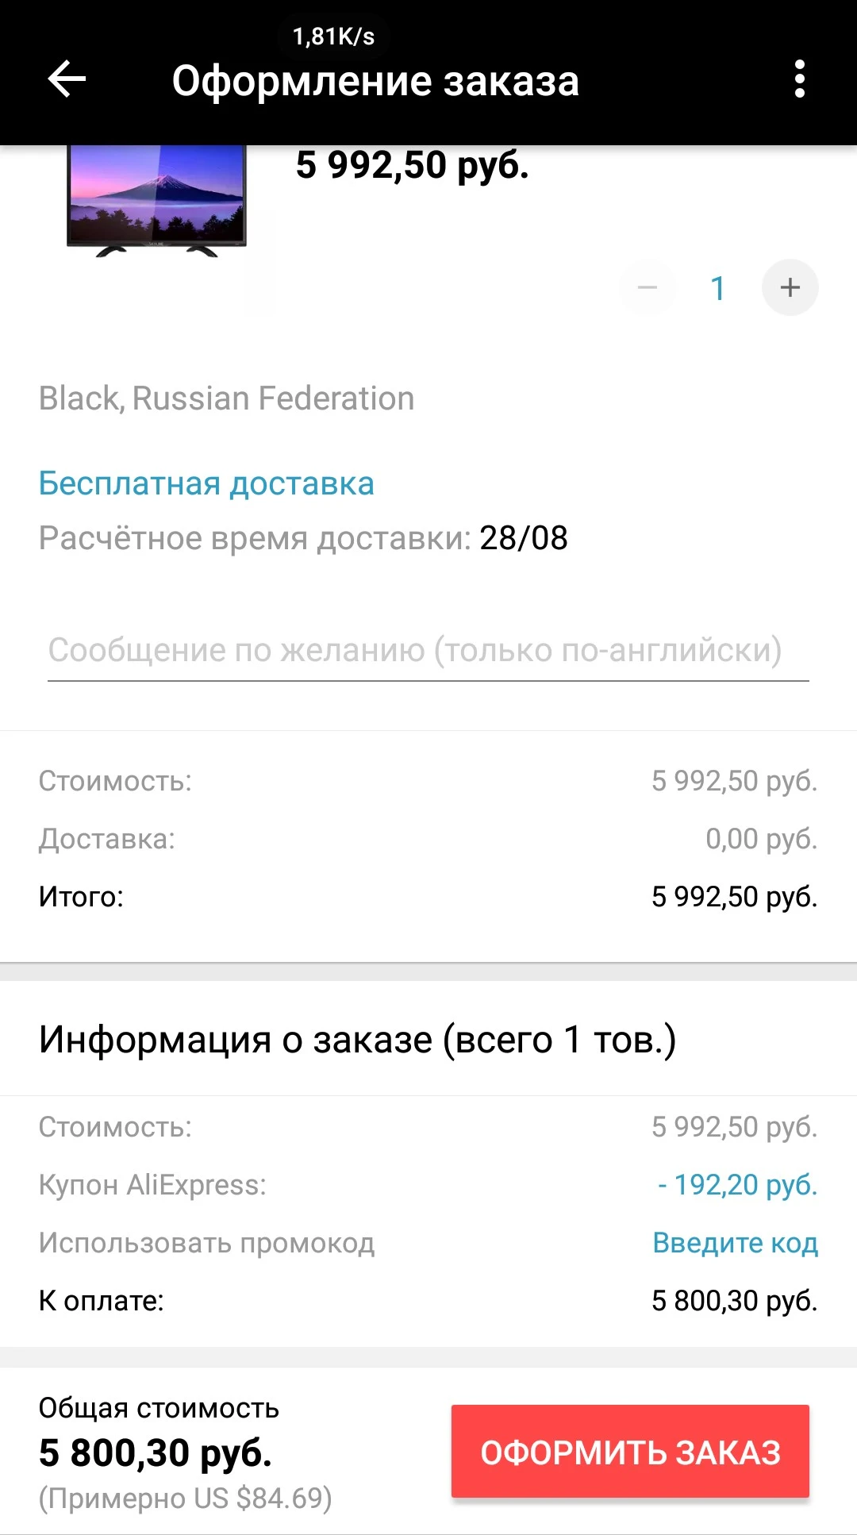Tap the Бесплатная доставка shipping link
This screenshot has width=857, height=1535.
coord(206,483)
